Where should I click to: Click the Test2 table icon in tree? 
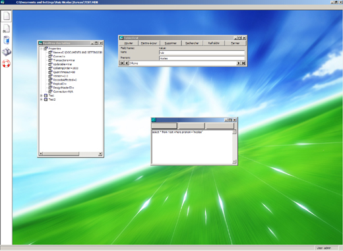coord(46,99)
